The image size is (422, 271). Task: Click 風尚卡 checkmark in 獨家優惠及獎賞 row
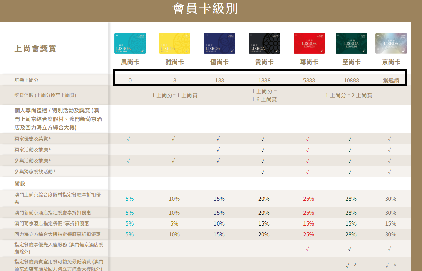point(129,139)
